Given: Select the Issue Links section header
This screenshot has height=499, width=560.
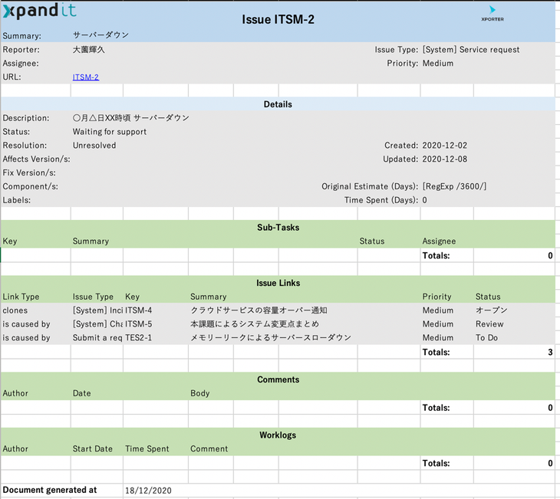Looking at the screenshot, I should tap(278, 283).
